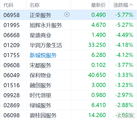This screenshot has height=120, width=137.
Task: Click the -3.33% change value
Action: (x=124, y=75)
